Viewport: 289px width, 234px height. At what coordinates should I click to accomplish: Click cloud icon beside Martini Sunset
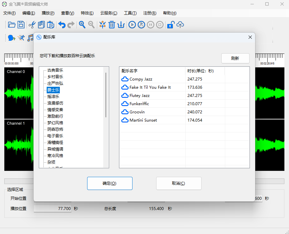(125, 120)
